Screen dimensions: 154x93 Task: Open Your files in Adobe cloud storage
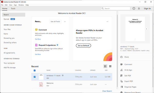coord(7,29)
